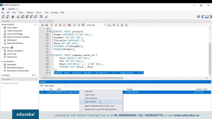Save snippet with the star icon

109,25
